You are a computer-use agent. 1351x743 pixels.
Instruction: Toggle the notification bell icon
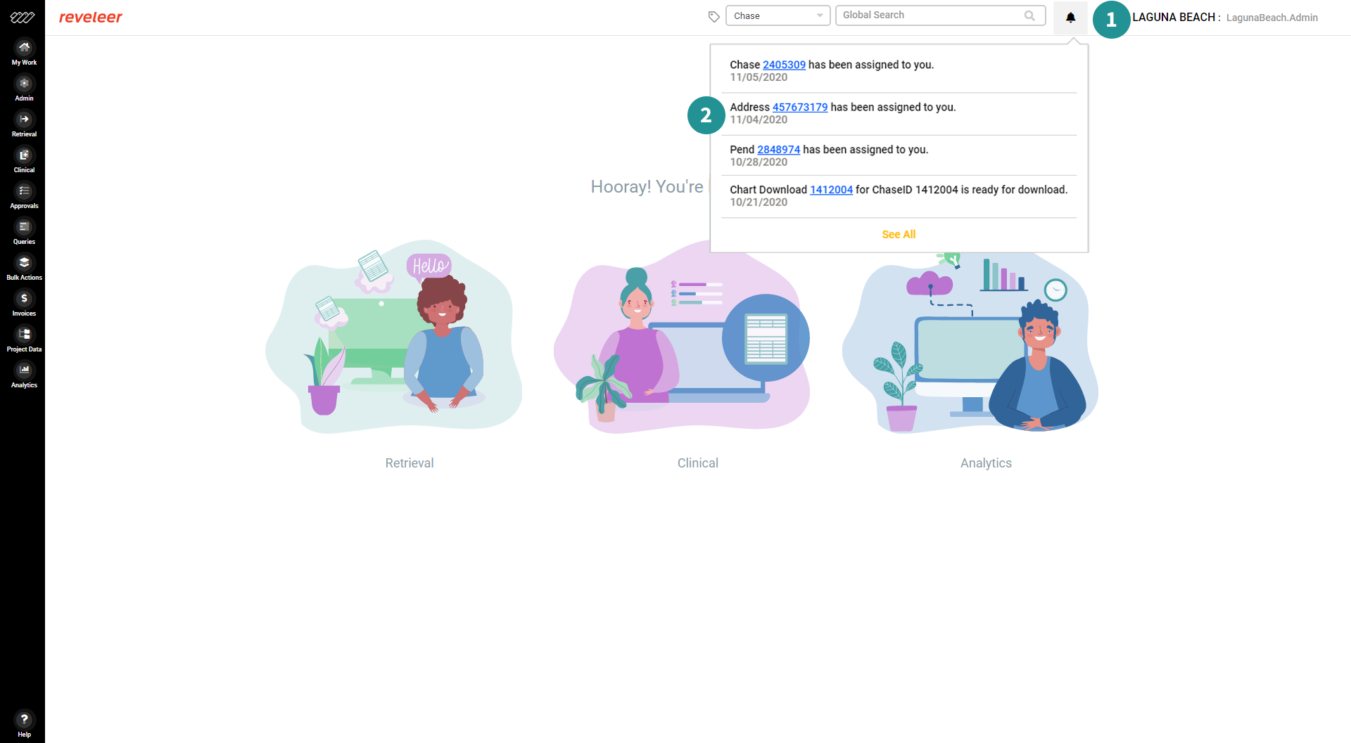pos(1070,18)
